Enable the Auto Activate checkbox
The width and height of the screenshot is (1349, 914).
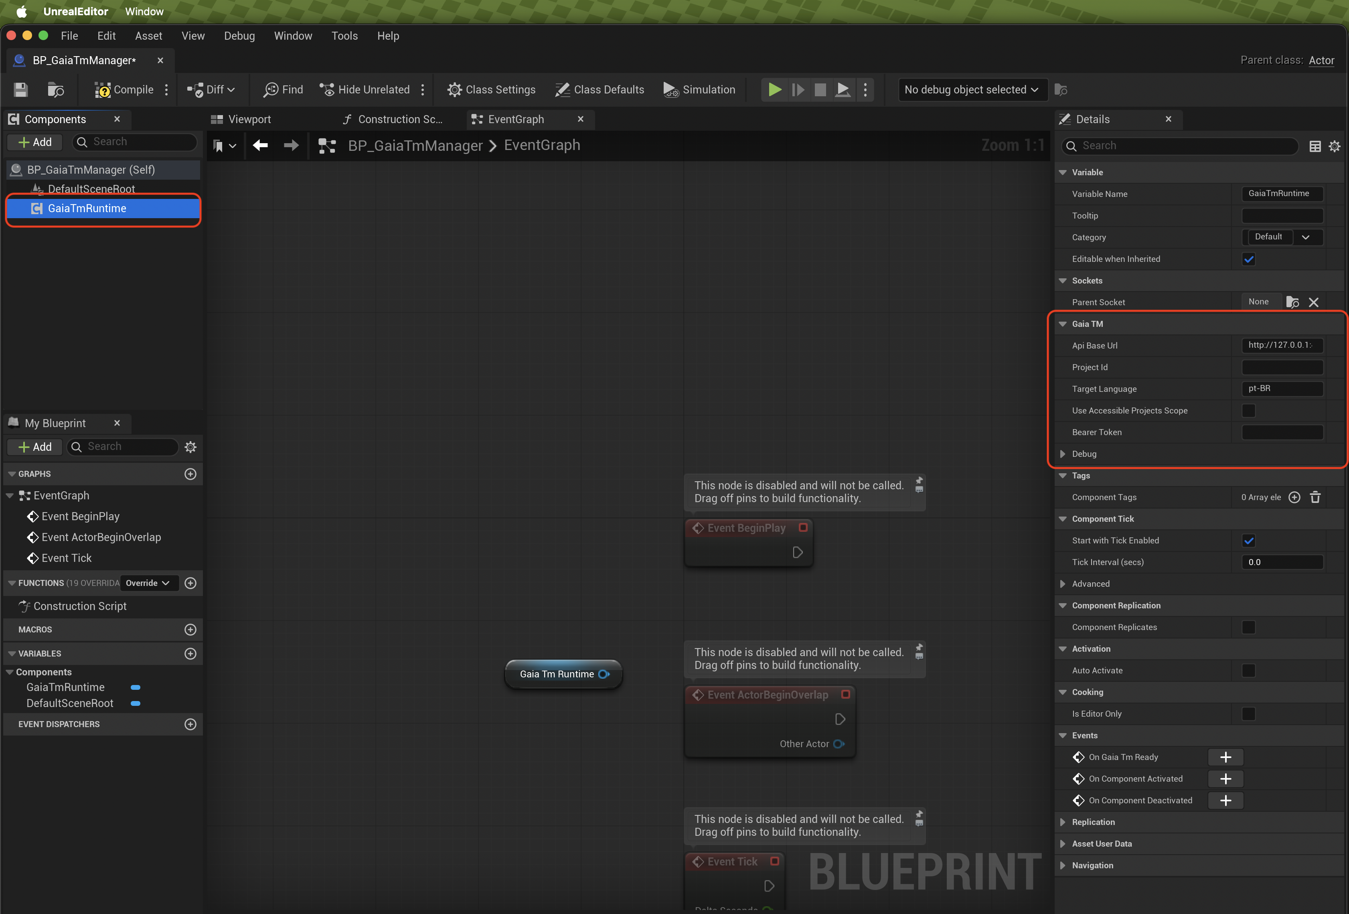point(1249,671)
